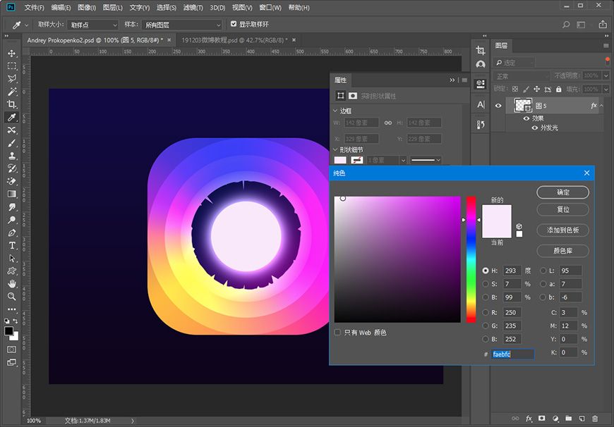Select the R red radio button
This screenshot has height=427, width=614.
[x=486, y=312]
